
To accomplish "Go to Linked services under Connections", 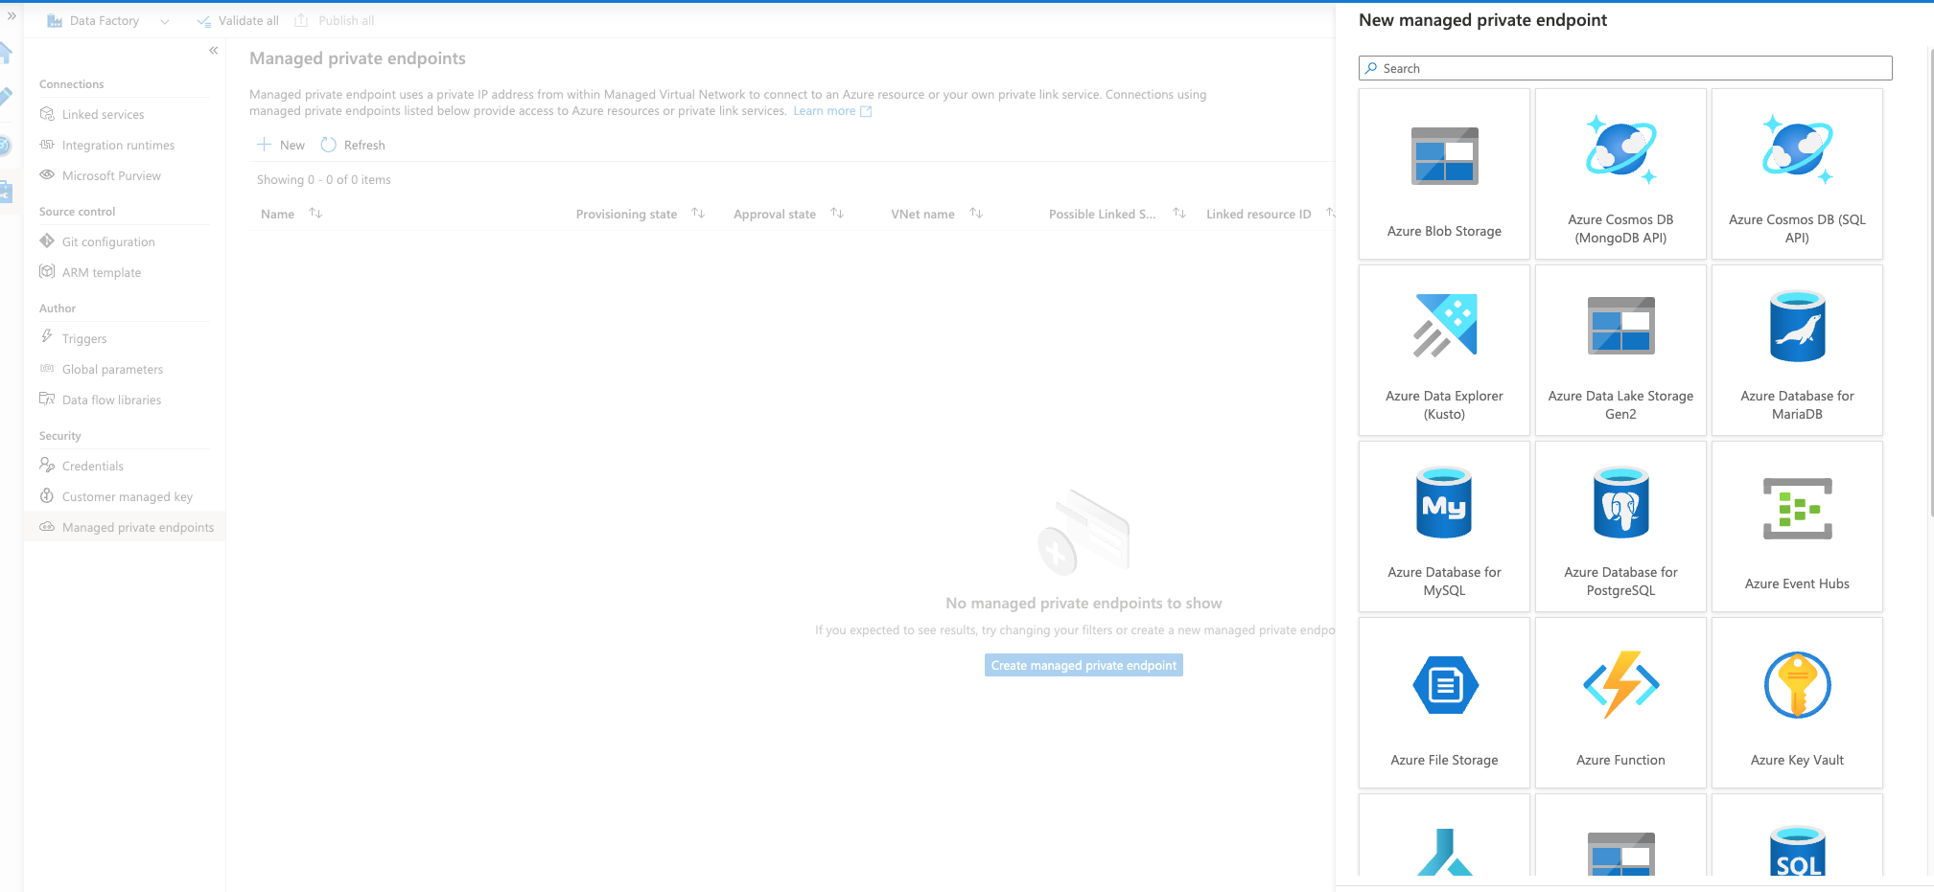I will 103,114.
